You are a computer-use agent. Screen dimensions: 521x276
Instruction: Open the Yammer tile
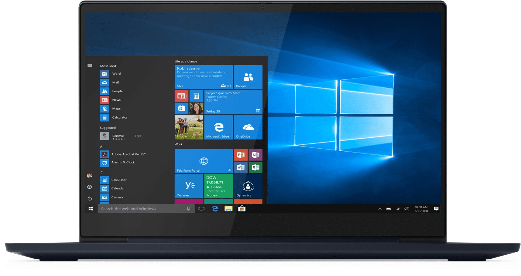189,186
